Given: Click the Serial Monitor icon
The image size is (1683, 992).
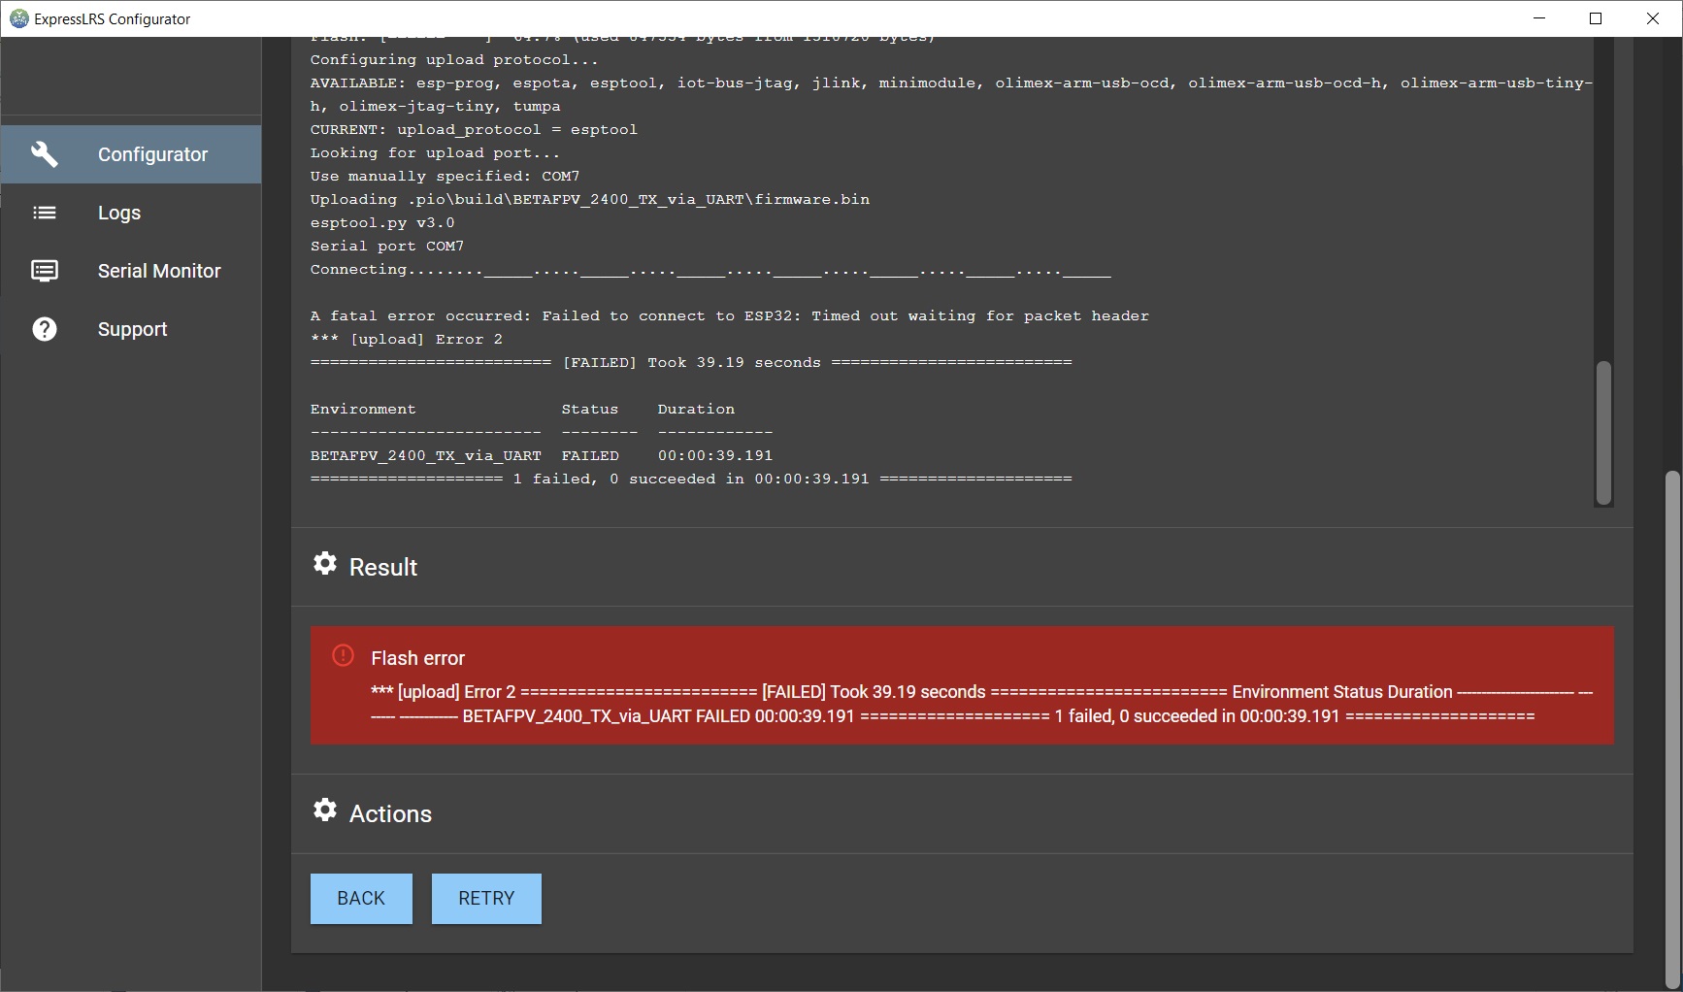Looking at the screenshot, I should click(x=45, y=271).
